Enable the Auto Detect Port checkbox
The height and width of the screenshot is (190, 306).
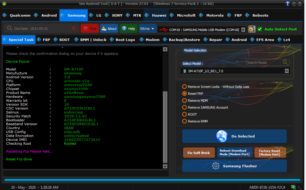click(260, 29)
